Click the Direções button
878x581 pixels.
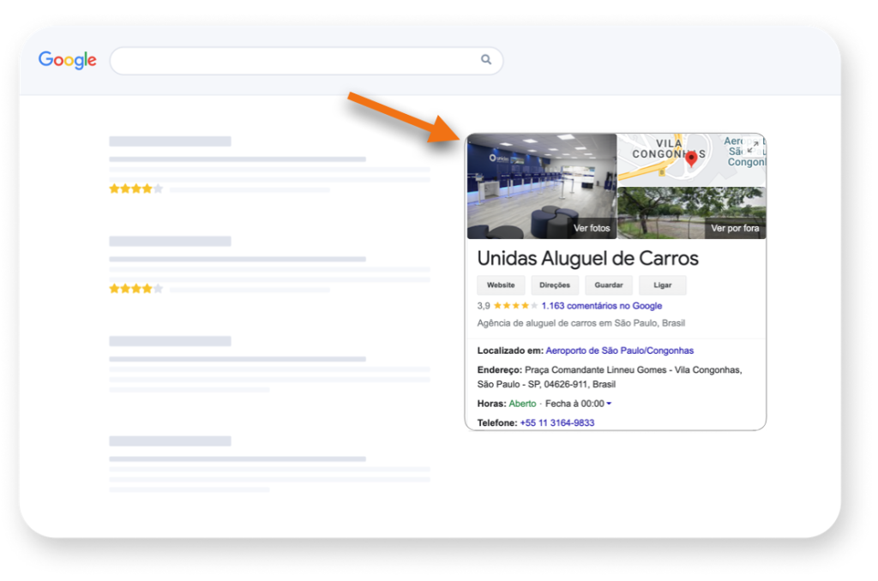[555, 285]
